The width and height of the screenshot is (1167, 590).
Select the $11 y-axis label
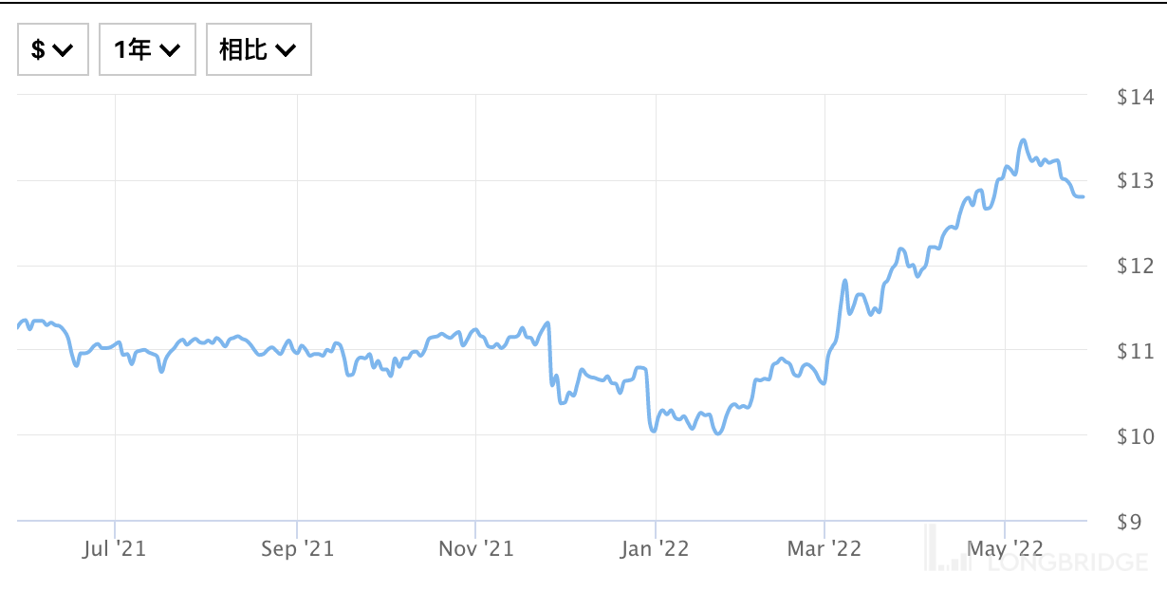coord(1136,351)
